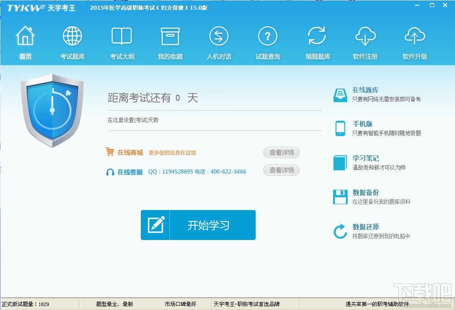View details for 在线商城 with 查看详情

[282, 152]
